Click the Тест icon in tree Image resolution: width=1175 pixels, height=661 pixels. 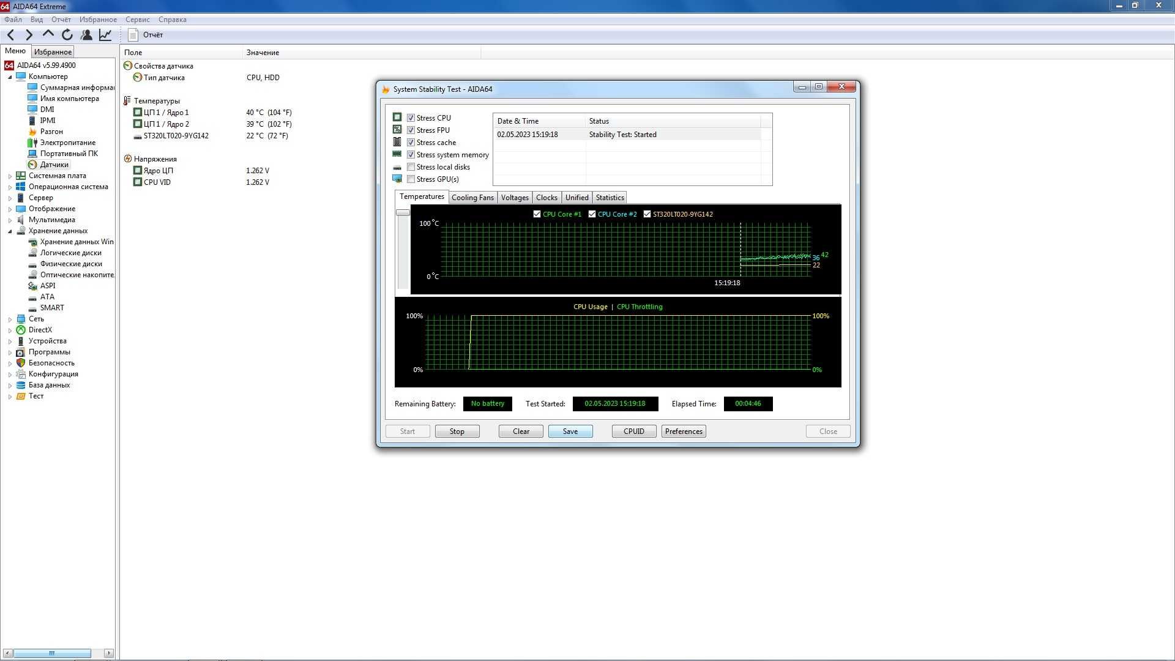point(21,396)
